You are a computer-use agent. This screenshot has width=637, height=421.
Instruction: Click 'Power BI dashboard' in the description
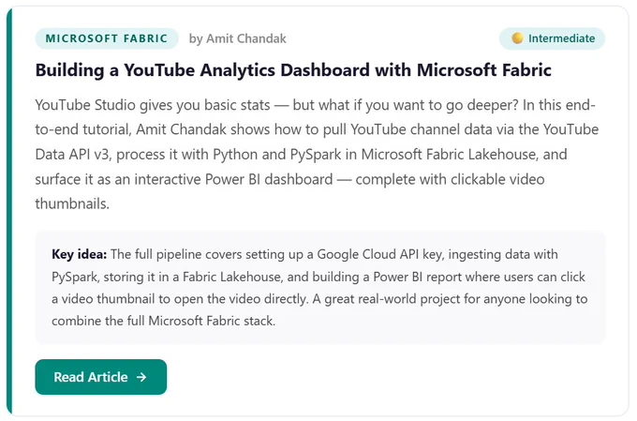click(x=269, y=179)
